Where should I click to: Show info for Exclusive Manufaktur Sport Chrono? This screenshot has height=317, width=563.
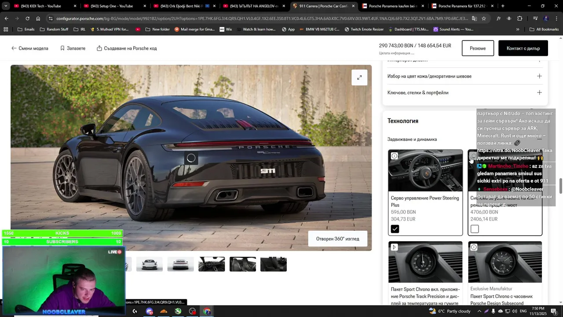point(474,247)
